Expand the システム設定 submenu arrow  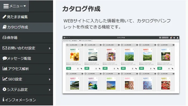pos(50,90)
